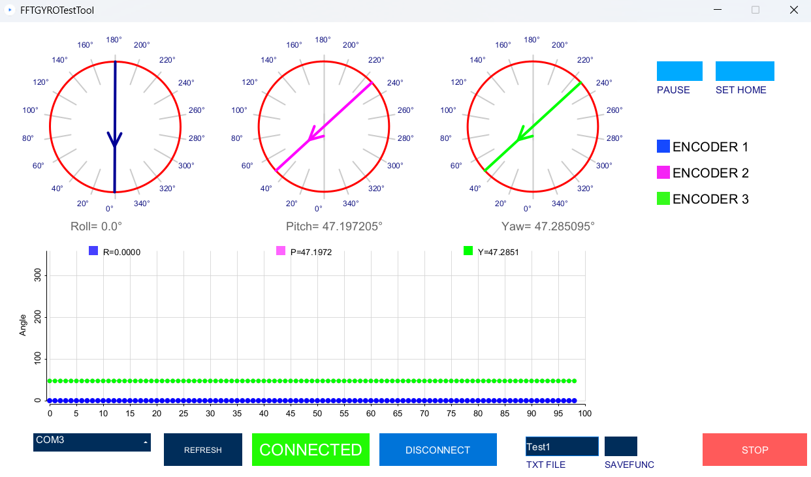Click the green CONNECTED status indicator
Screen dimensions: 811x477
click(310, 450)
